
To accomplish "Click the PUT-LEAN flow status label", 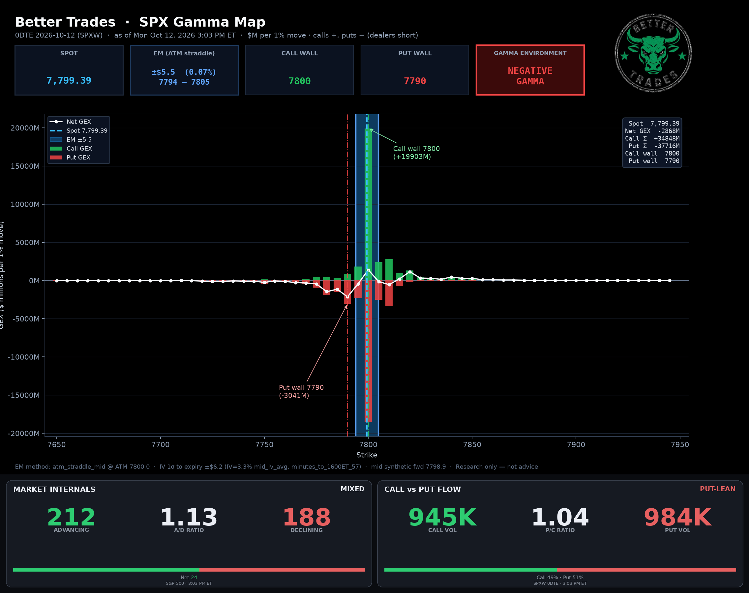I will click(717, 489).
